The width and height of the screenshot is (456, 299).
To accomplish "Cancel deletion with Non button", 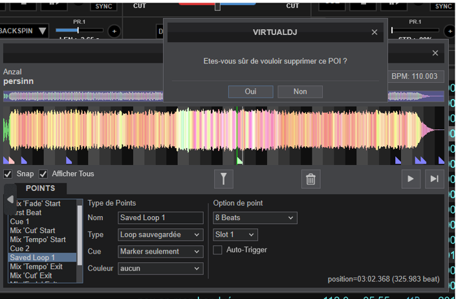I will click(x=300, y=92).
